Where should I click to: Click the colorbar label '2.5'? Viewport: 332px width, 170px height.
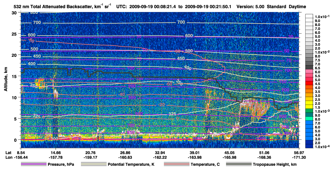click(318, 100)
